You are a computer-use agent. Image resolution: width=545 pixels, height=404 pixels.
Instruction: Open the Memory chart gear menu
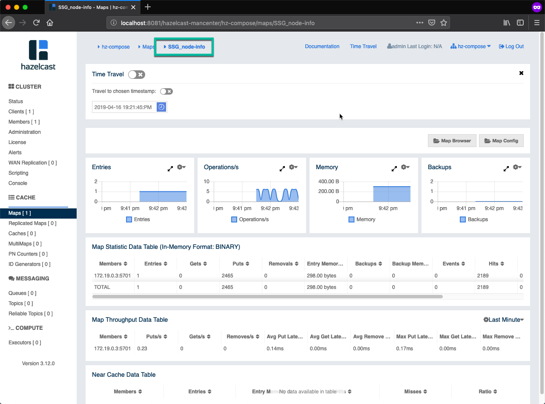[x=405, y=167]
